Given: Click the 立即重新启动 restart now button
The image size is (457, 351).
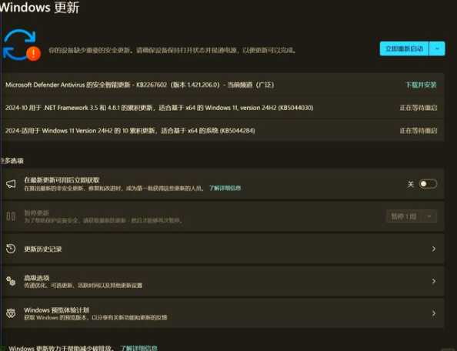Looking at the screenshot, I should point(404,48).
